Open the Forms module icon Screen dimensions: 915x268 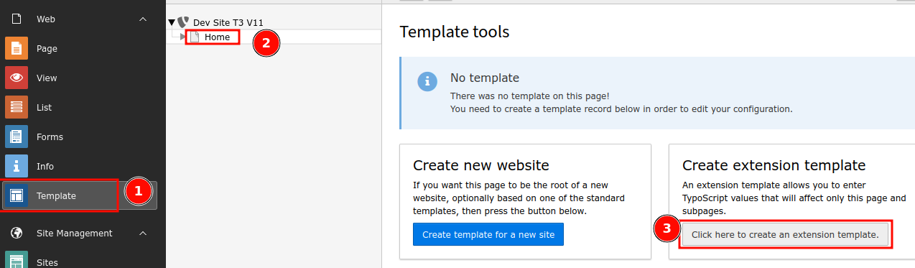pos(17,137)
